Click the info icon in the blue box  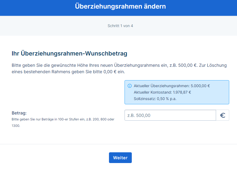tap(130, 86)
